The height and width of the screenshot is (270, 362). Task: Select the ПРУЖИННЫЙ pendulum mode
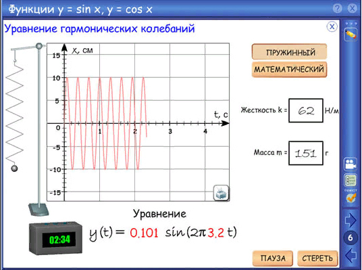coord(290,52)
